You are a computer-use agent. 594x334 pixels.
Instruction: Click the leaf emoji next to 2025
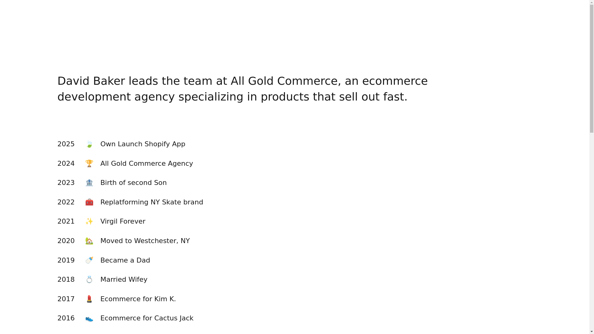tap(89, 144)
